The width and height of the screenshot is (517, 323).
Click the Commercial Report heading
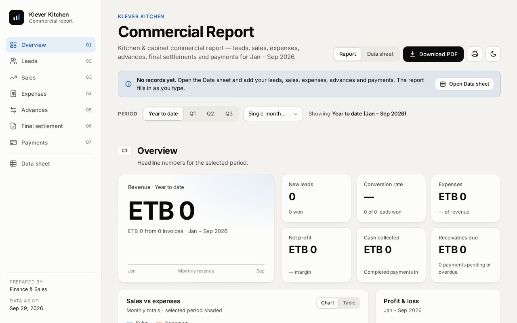point(186,32)
